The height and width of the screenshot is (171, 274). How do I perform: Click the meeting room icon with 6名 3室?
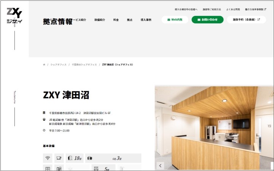tap(113, 158)
